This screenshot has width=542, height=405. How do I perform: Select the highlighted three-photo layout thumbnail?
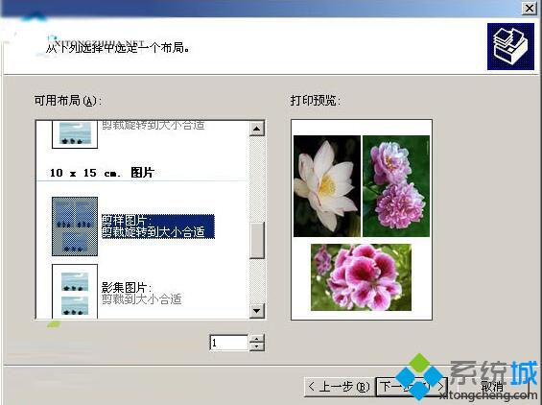(75, 226)
